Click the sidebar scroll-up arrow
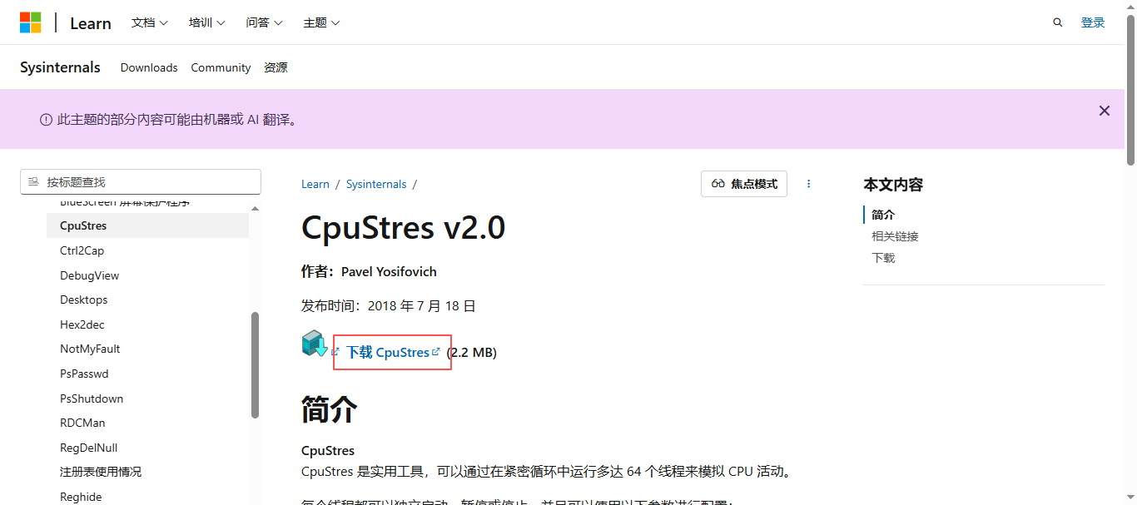This screenshot has width=1137, height=505. [255, 208]
